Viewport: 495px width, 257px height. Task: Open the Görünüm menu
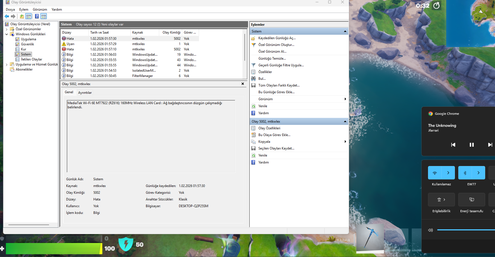pos(40,10)
